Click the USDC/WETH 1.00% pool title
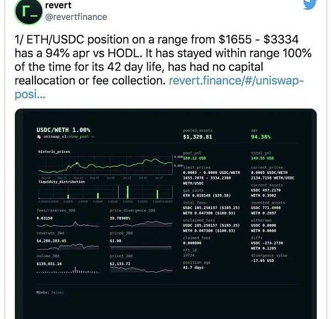Screen dimensions: 331x319 point(63,130)
